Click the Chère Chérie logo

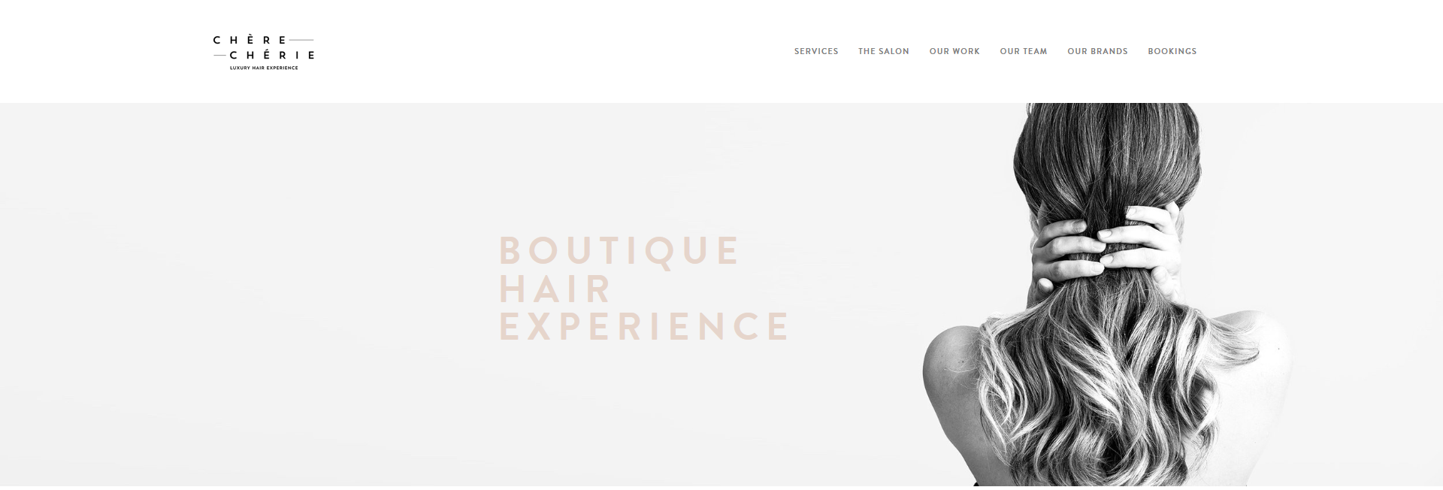[x=263, y=52]
